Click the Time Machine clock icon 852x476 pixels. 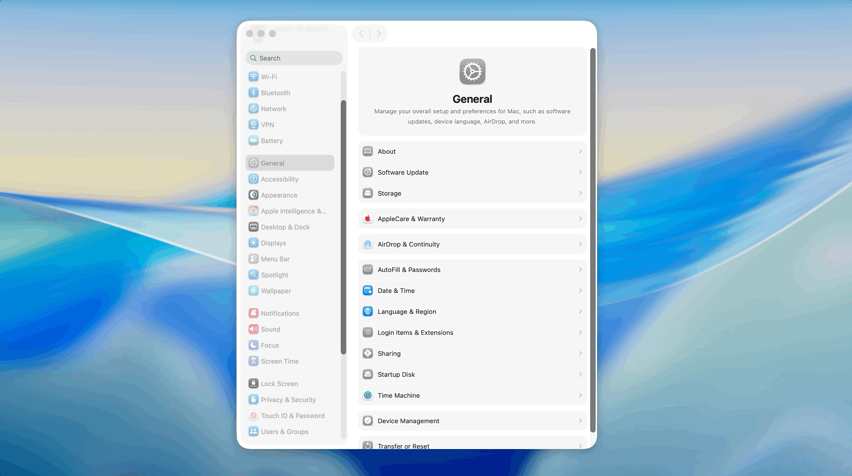pos(368,395)
